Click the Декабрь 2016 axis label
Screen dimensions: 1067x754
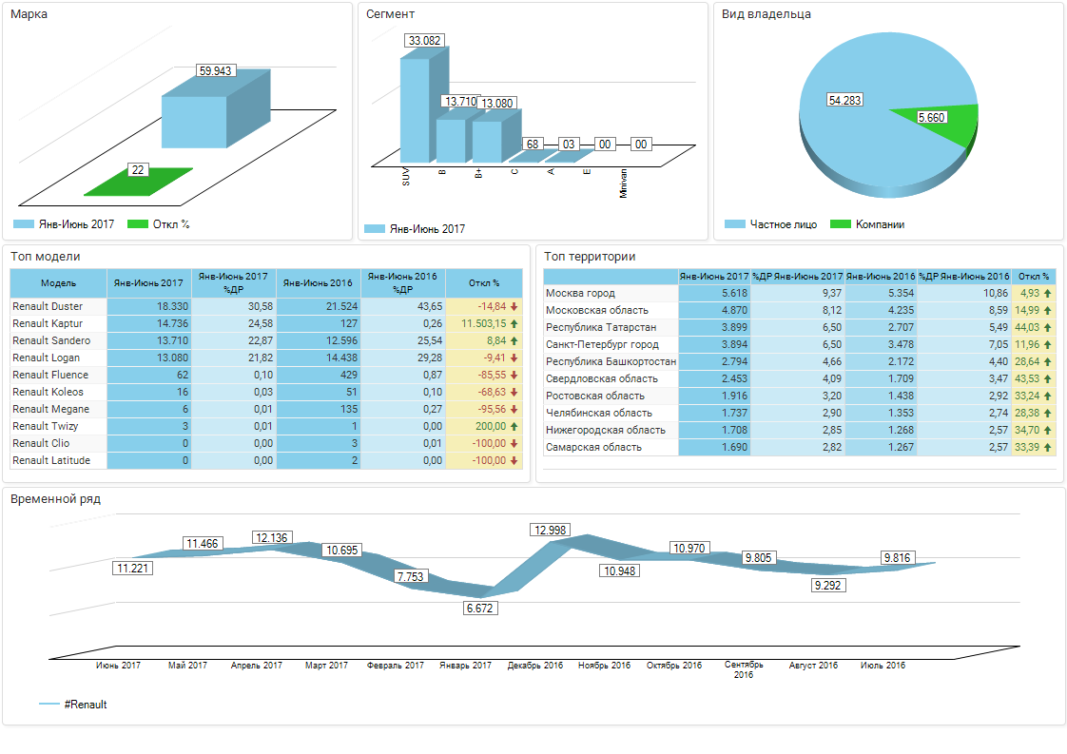(535, 666)
